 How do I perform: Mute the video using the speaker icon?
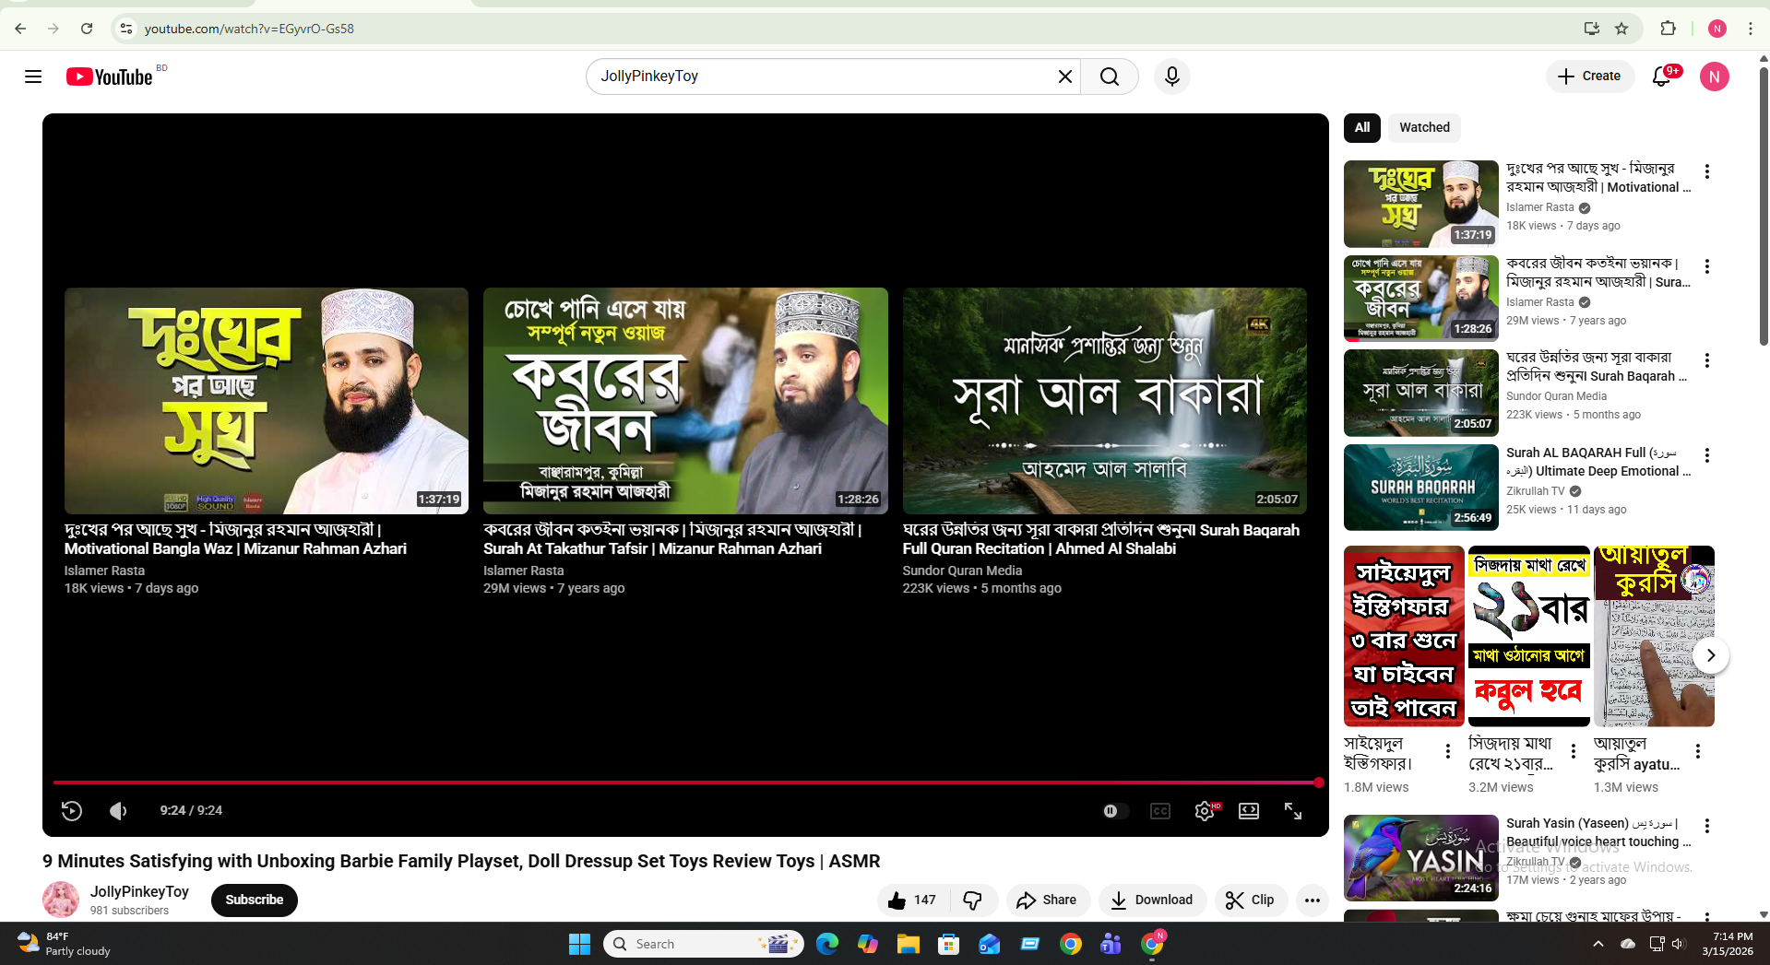point(118,811)
